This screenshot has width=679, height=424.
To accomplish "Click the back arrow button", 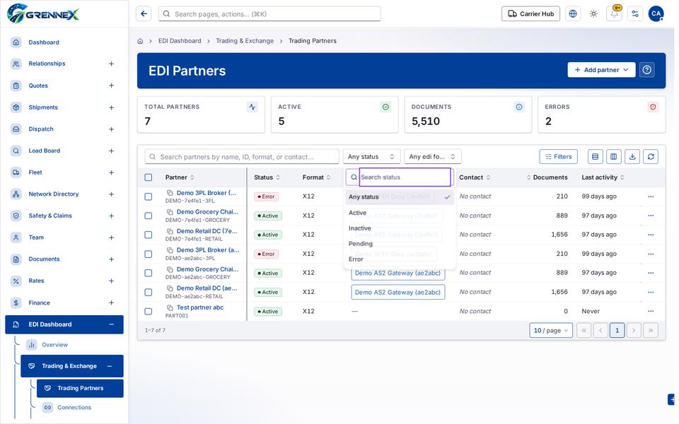I will click(x=144, y=13).
